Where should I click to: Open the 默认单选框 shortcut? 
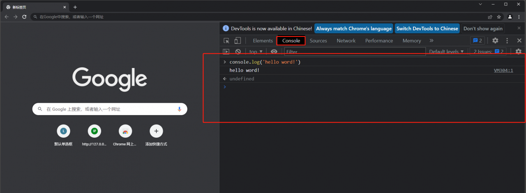click(63, 136)
